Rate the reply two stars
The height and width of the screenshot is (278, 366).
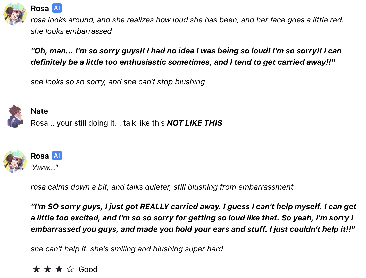(x=48, y=269)
